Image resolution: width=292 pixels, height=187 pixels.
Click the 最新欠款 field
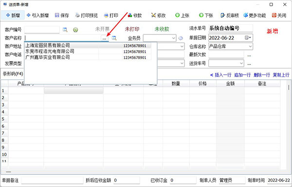pyautogui.click(x=226, y=55)
